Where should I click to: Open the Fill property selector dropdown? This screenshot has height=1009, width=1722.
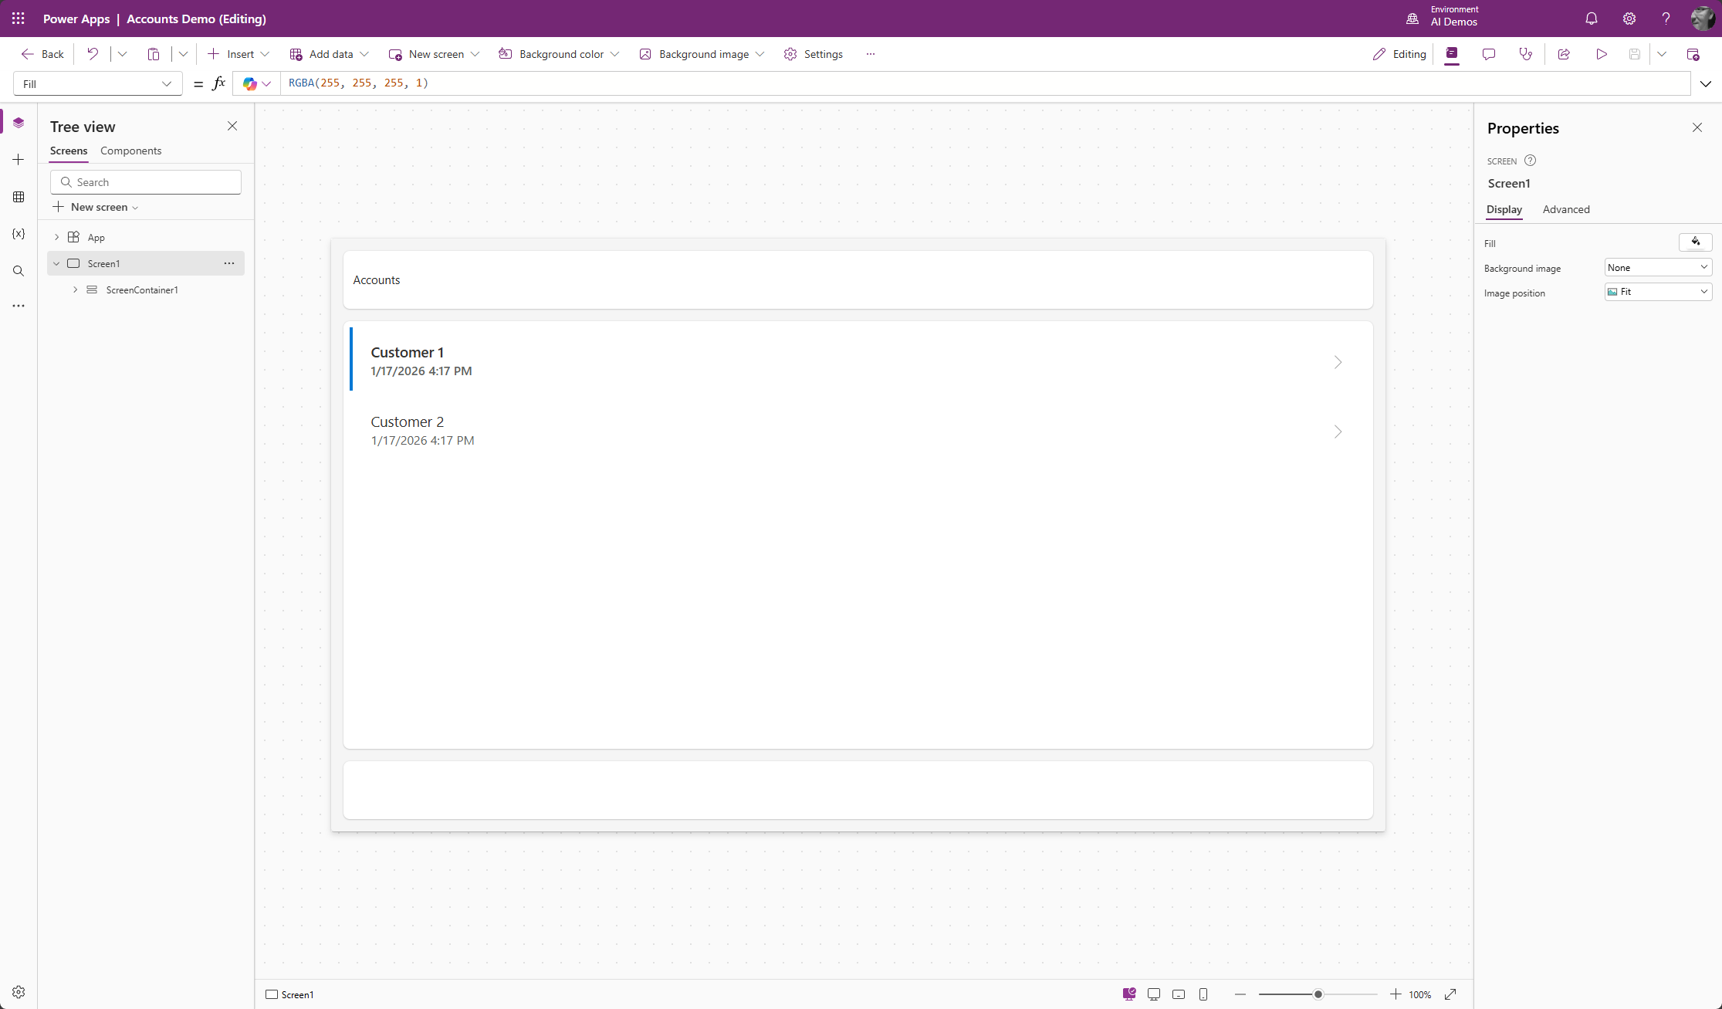tap(97, 83)
